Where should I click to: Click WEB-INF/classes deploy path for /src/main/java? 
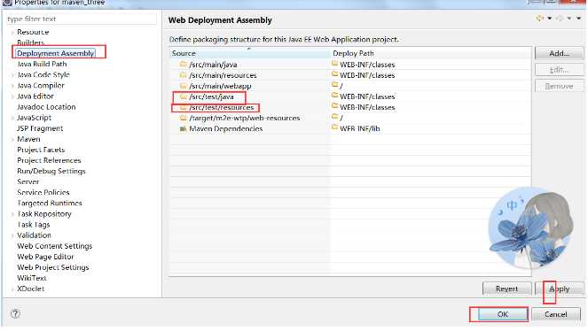[x=367, y=65]
